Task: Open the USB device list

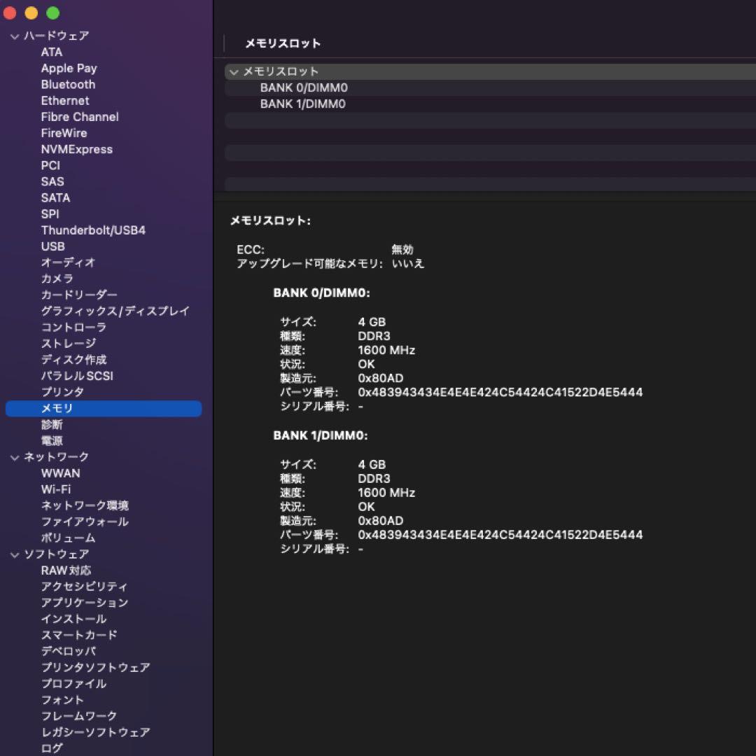Action: coord(53,246)
